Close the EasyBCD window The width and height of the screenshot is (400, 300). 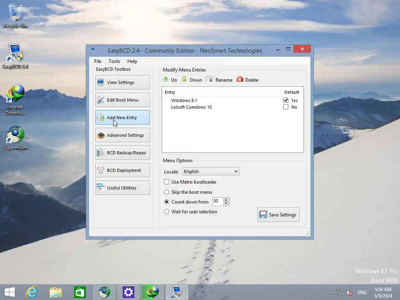302,49
